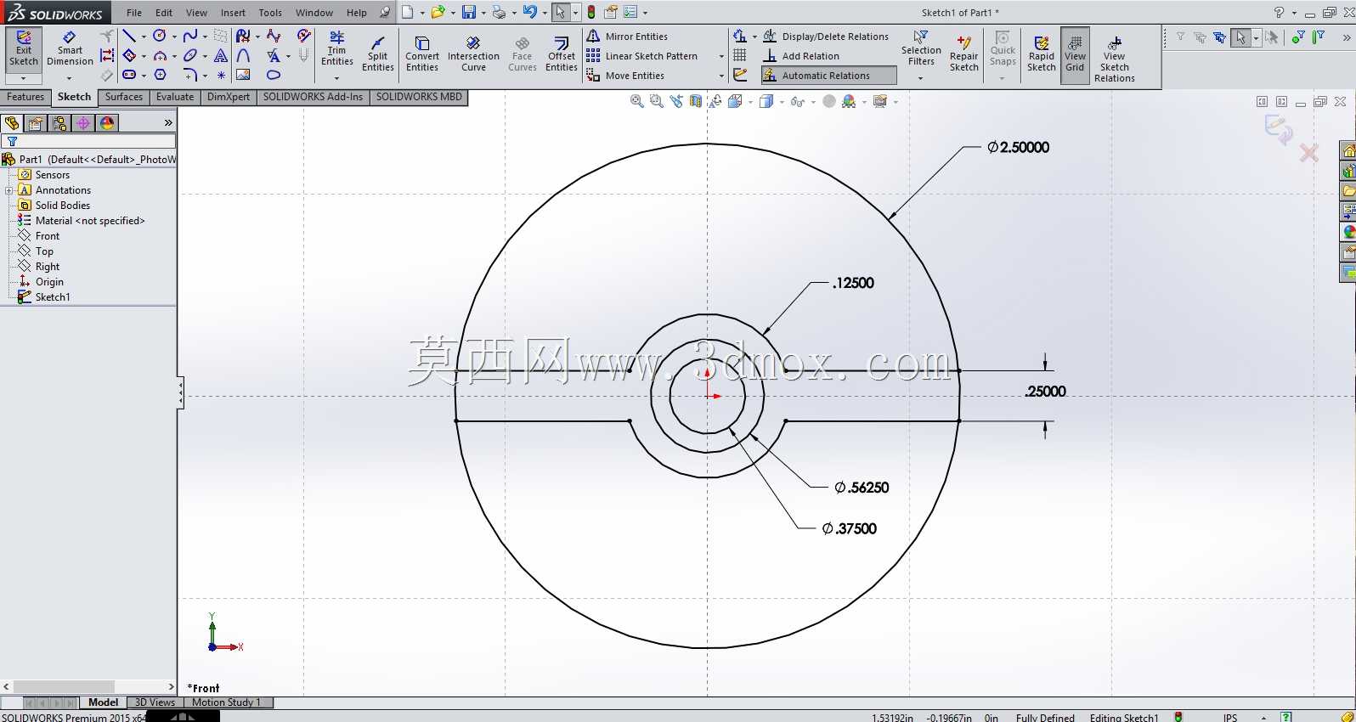This screenshot has width=1356, height=722.
Task: Click the FeatureManager filter input field
Action: 88,141
